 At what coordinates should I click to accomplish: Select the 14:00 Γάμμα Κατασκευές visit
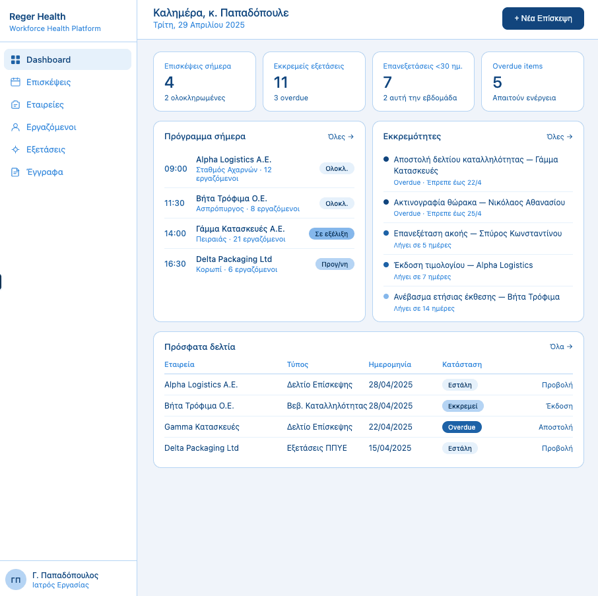pos(259,234)
